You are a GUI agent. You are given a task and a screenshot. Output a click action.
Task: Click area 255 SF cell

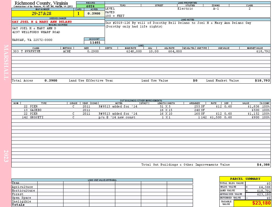pos(199,106)
